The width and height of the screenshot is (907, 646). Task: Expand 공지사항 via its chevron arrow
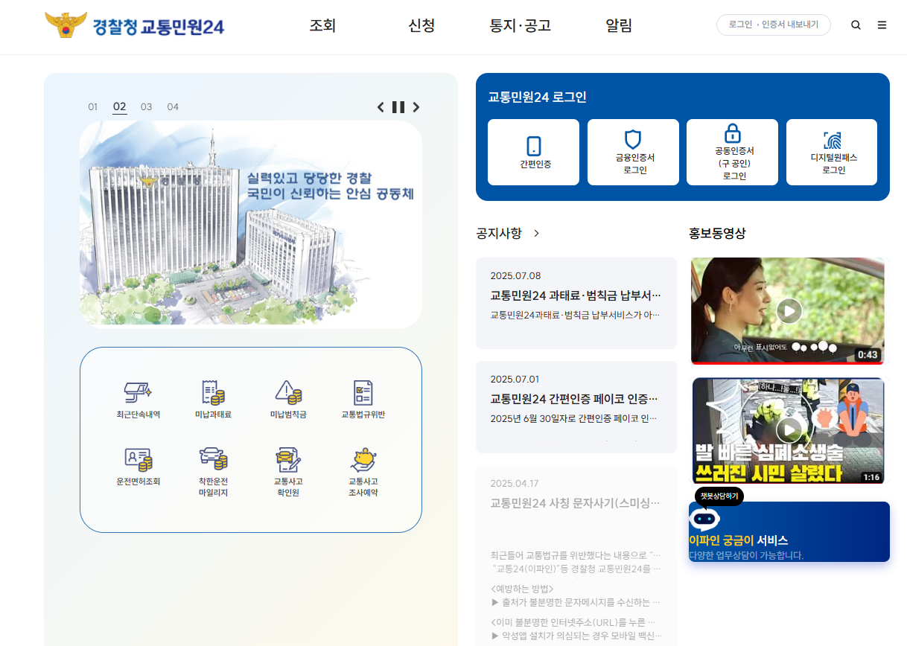click(x=535, y=232)
